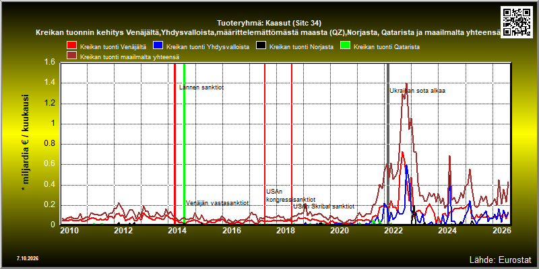Click the y-axis value 0.6
This screenshot has width=539, height=269.
click(x=49, y=164)
